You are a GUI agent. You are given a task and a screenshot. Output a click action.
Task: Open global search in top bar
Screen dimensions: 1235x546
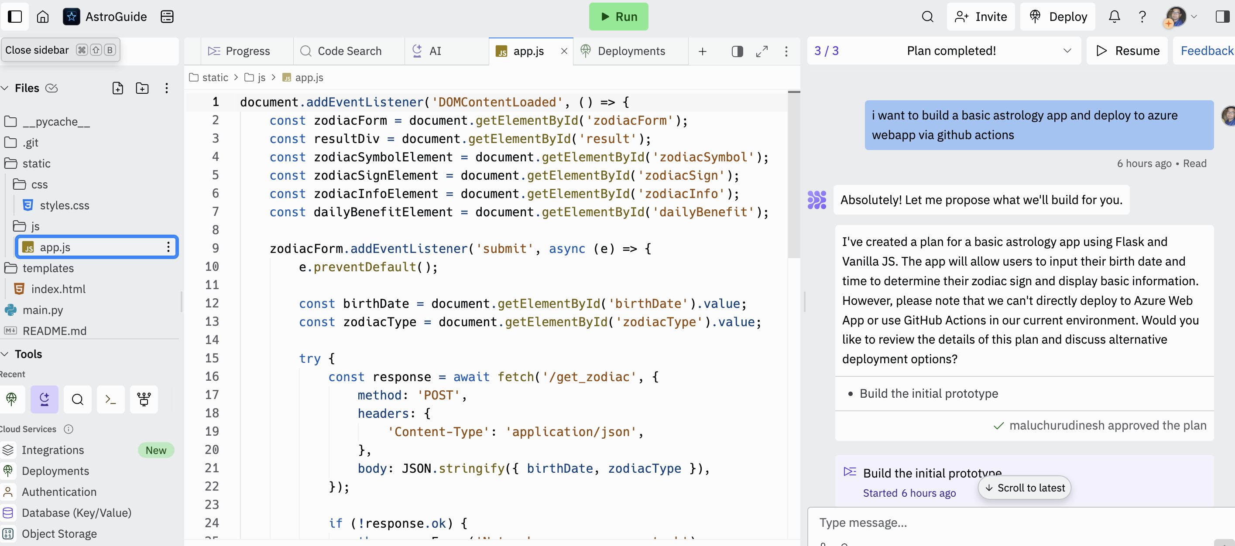pyautogui.click(x=927, y=17)
